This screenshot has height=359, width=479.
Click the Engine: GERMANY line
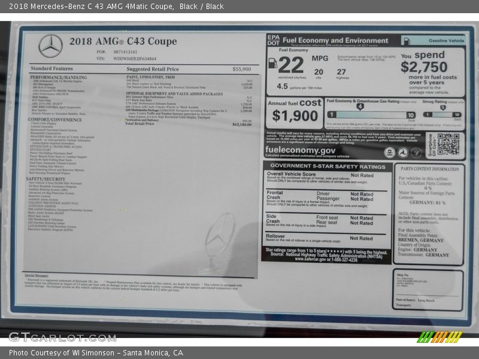click(x=417, y=250)
